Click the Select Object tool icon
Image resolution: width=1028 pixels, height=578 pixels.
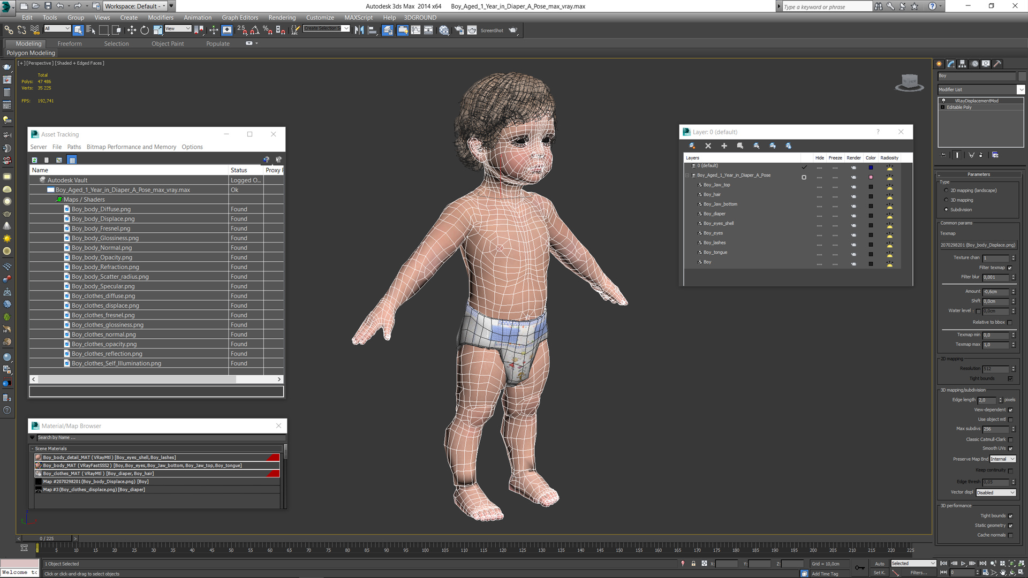(x=79, y=29)
